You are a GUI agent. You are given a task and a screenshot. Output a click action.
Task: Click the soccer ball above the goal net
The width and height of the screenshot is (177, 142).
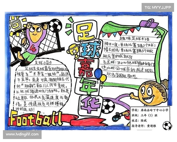click(x=55, y=25)
